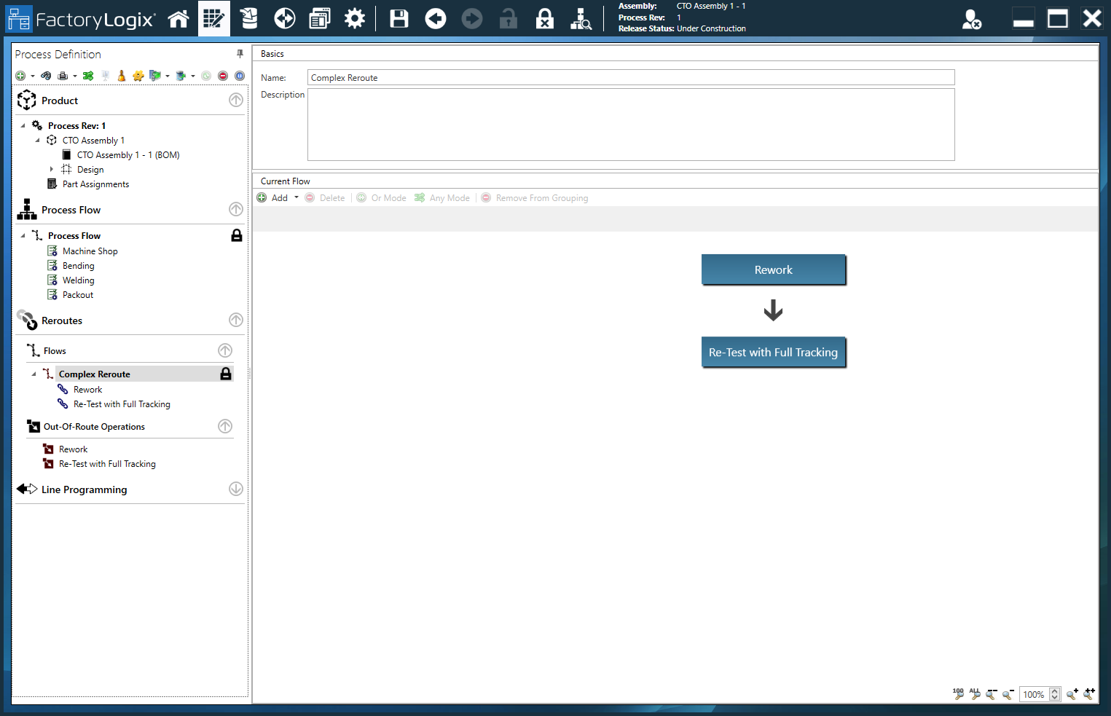This screenshot has height=716, width=1111.
Task: Select Machine Shop in Process Flow tree
Action: tap(90, 251)
